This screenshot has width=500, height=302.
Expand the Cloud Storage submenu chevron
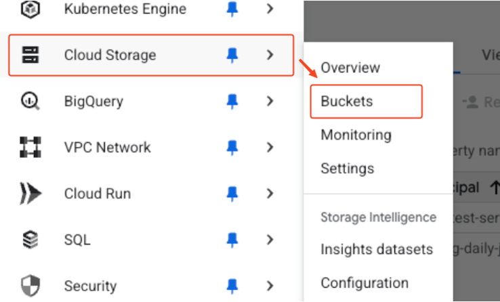coord(270,55)
